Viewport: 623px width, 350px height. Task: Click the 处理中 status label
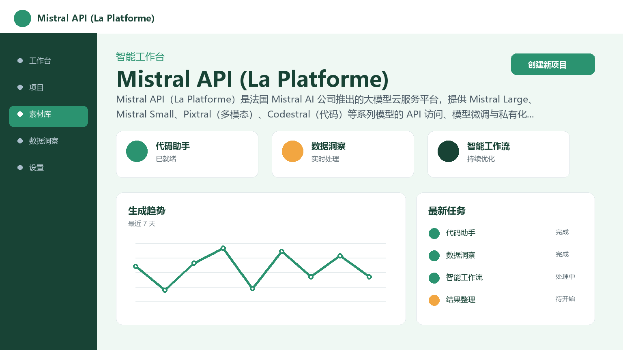(565, 277)
